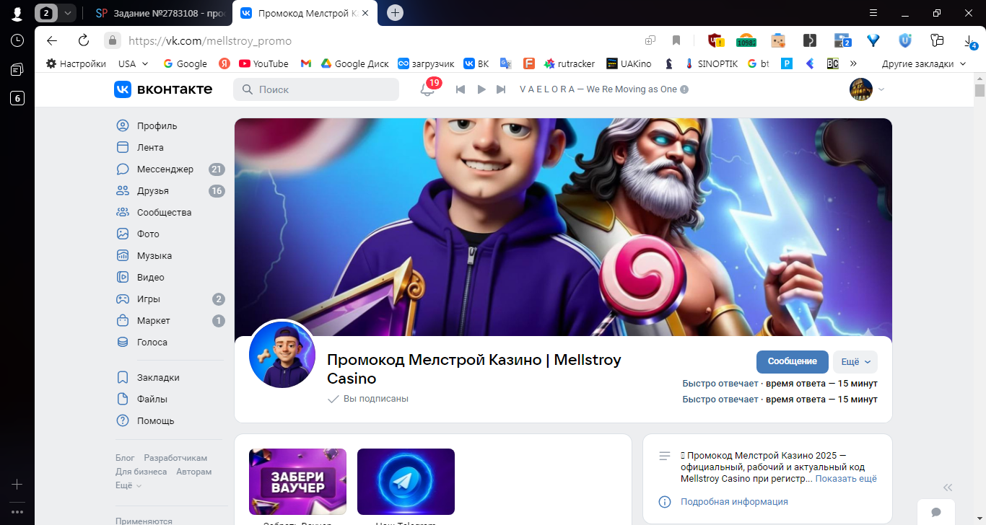Click the site lock icon in address bar
The image size is (986, 525).
(112, 40)
